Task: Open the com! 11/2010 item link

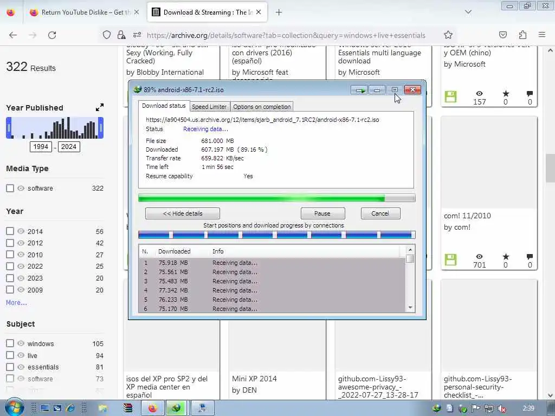Action: coord(467,216)
